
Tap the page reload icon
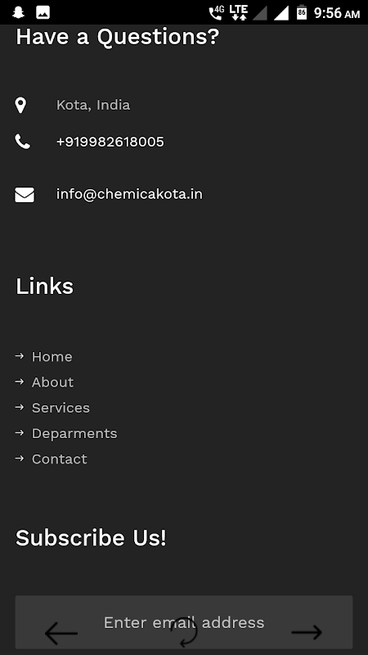(184, 632)
